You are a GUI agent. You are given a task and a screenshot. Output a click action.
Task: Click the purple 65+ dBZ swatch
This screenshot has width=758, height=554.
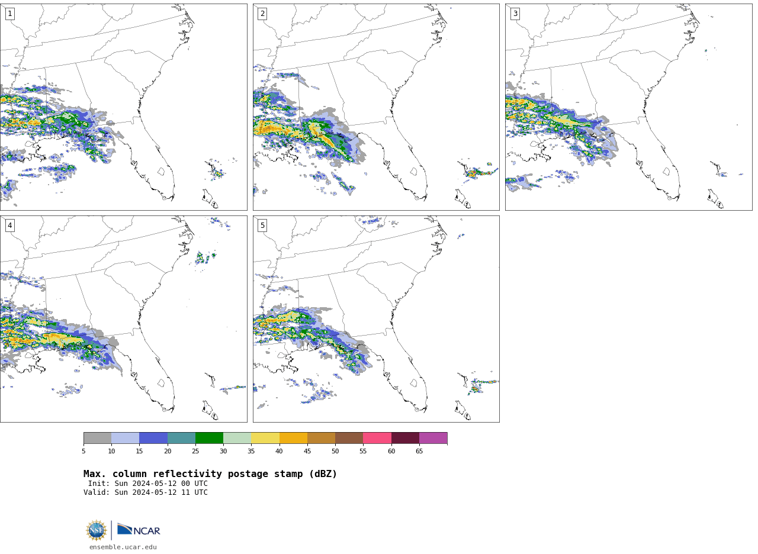point(433,438)
